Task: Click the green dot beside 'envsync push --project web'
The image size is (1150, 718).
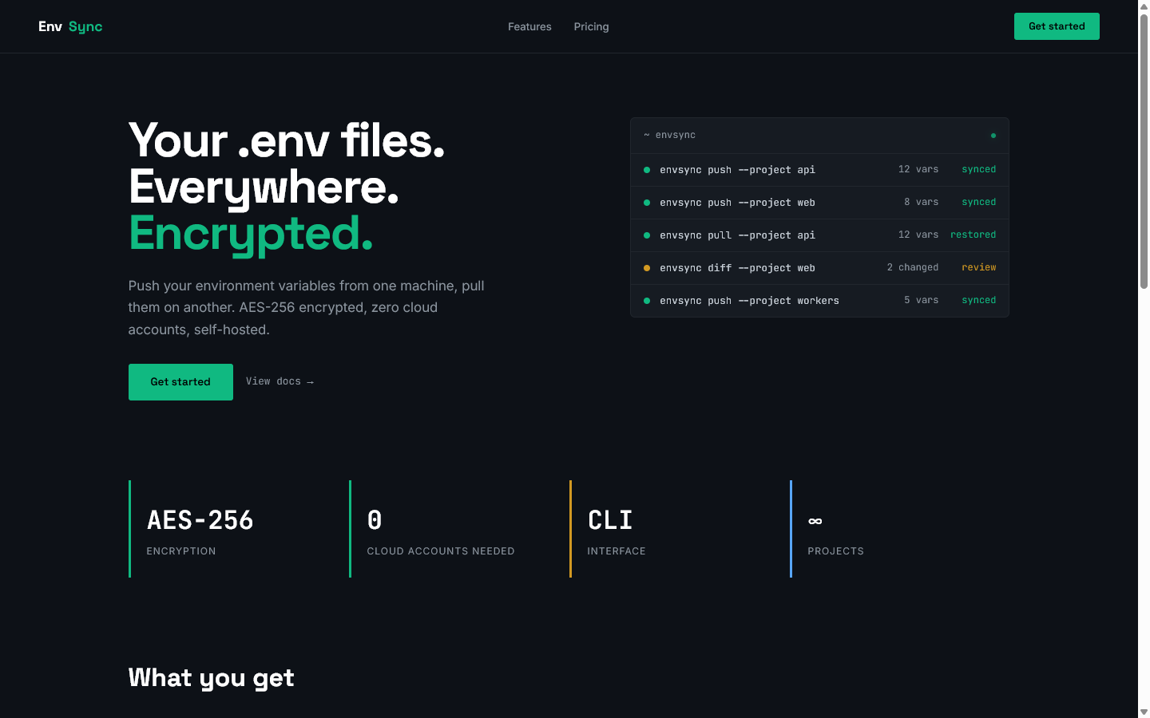Action: click(647, 203)
